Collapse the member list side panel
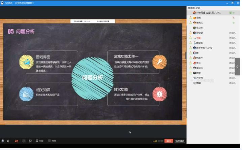Screen dimensions: 242x150 (237, 67)
